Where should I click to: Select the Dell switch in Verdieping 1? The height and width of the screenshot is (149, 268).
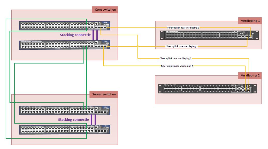click(x=209, y=35)
